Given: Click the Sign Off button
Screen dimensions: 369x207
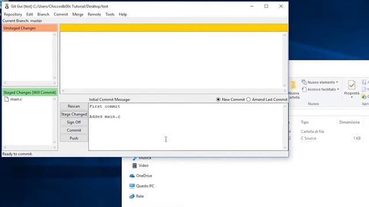Looking at the screenshot, I should pyautogui.click(x=74, y=122).
